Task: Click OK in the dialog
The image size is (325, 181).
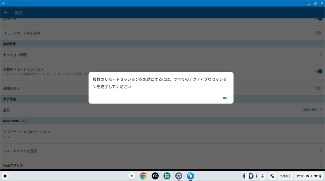Action: pos(225,98)
